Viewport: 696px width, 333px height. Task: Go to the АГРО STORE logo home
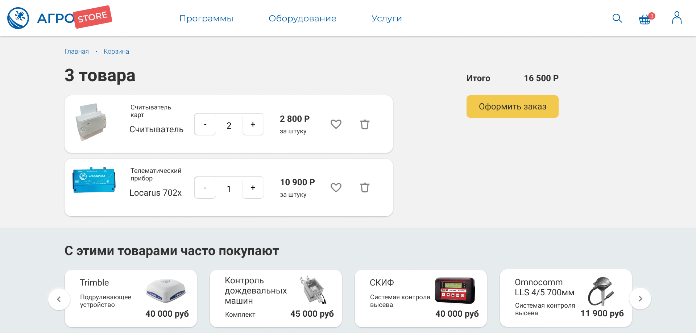click(x=59, y=17)
